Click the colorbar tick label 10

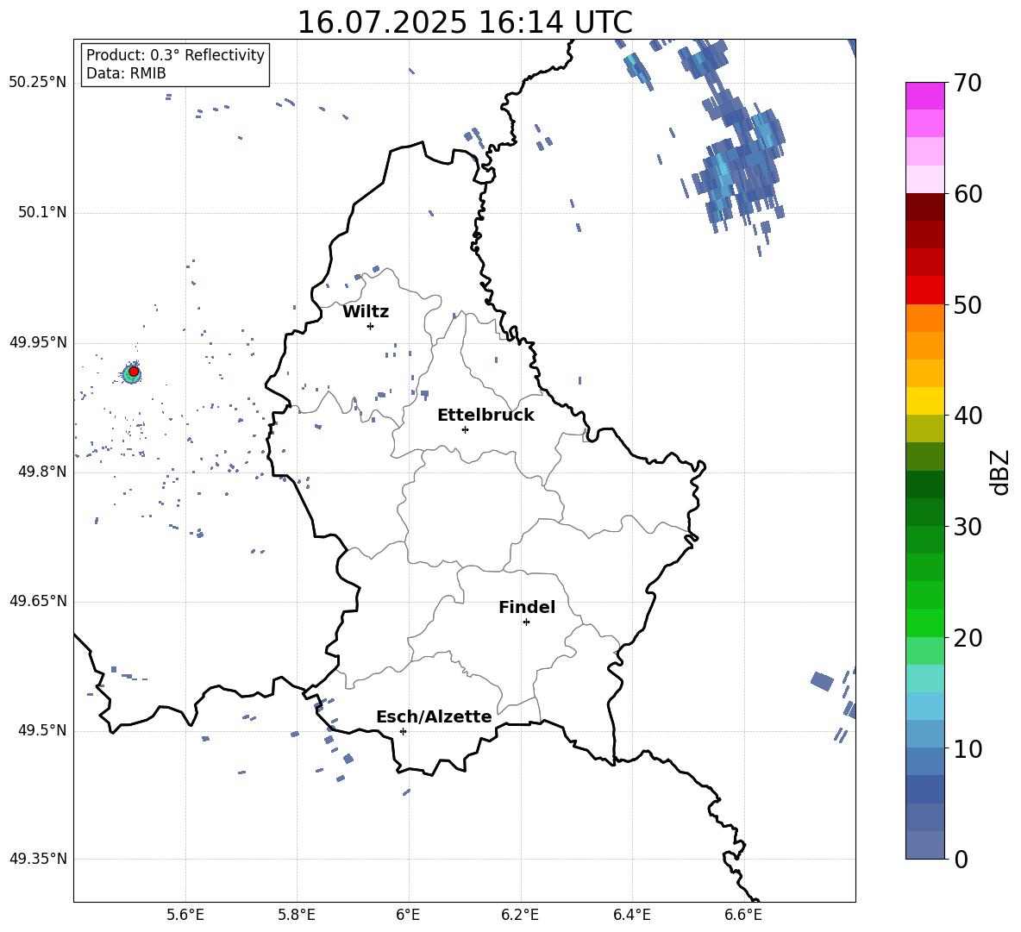968,748
